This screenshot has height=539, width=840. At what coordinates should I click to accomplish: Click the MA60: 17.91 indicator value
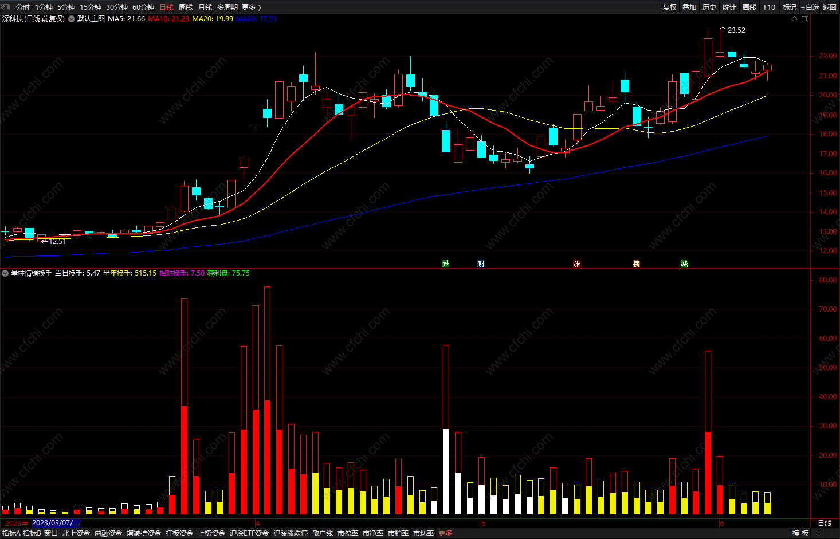coord(256,19)
